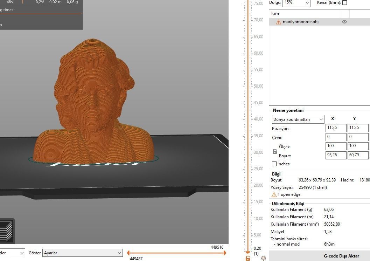
Task: Click the filament volume value 50852,80
Action: click(x=332, y=224)
